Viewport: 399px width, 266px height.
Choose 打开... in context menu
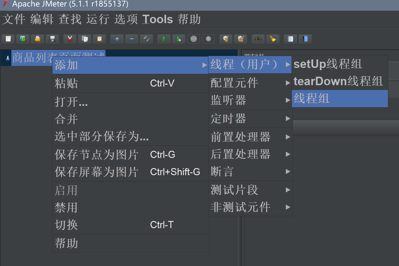pyautogui.click(x=130, y=102)
